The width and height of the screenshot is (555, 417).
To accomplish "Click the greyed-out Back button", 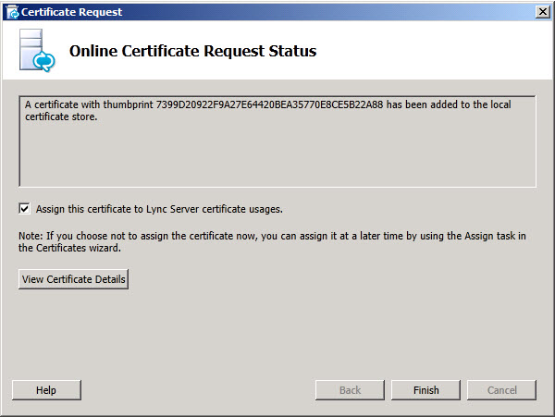I will click(350, 390).
